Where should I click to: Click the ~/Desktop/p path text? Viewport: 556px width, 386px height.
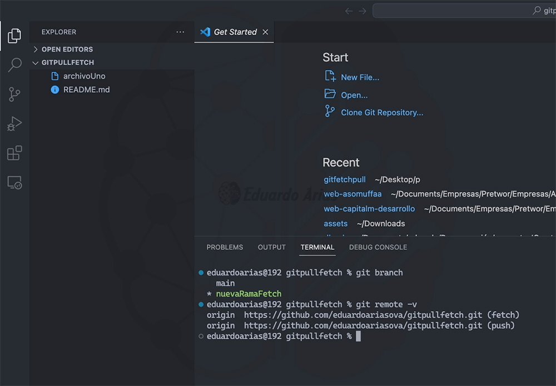point(397,179)
